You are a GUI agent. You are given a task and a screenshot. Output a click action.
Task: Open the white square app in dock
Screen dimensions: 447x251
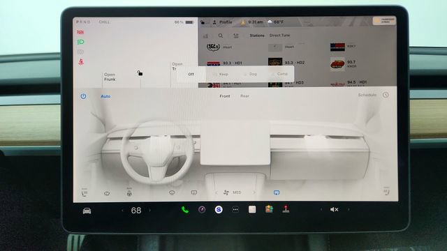click(x=252, y=210)
